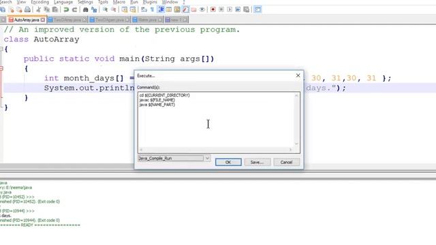Click Run Macro Multiple Times icon

(x=238, y=10)
